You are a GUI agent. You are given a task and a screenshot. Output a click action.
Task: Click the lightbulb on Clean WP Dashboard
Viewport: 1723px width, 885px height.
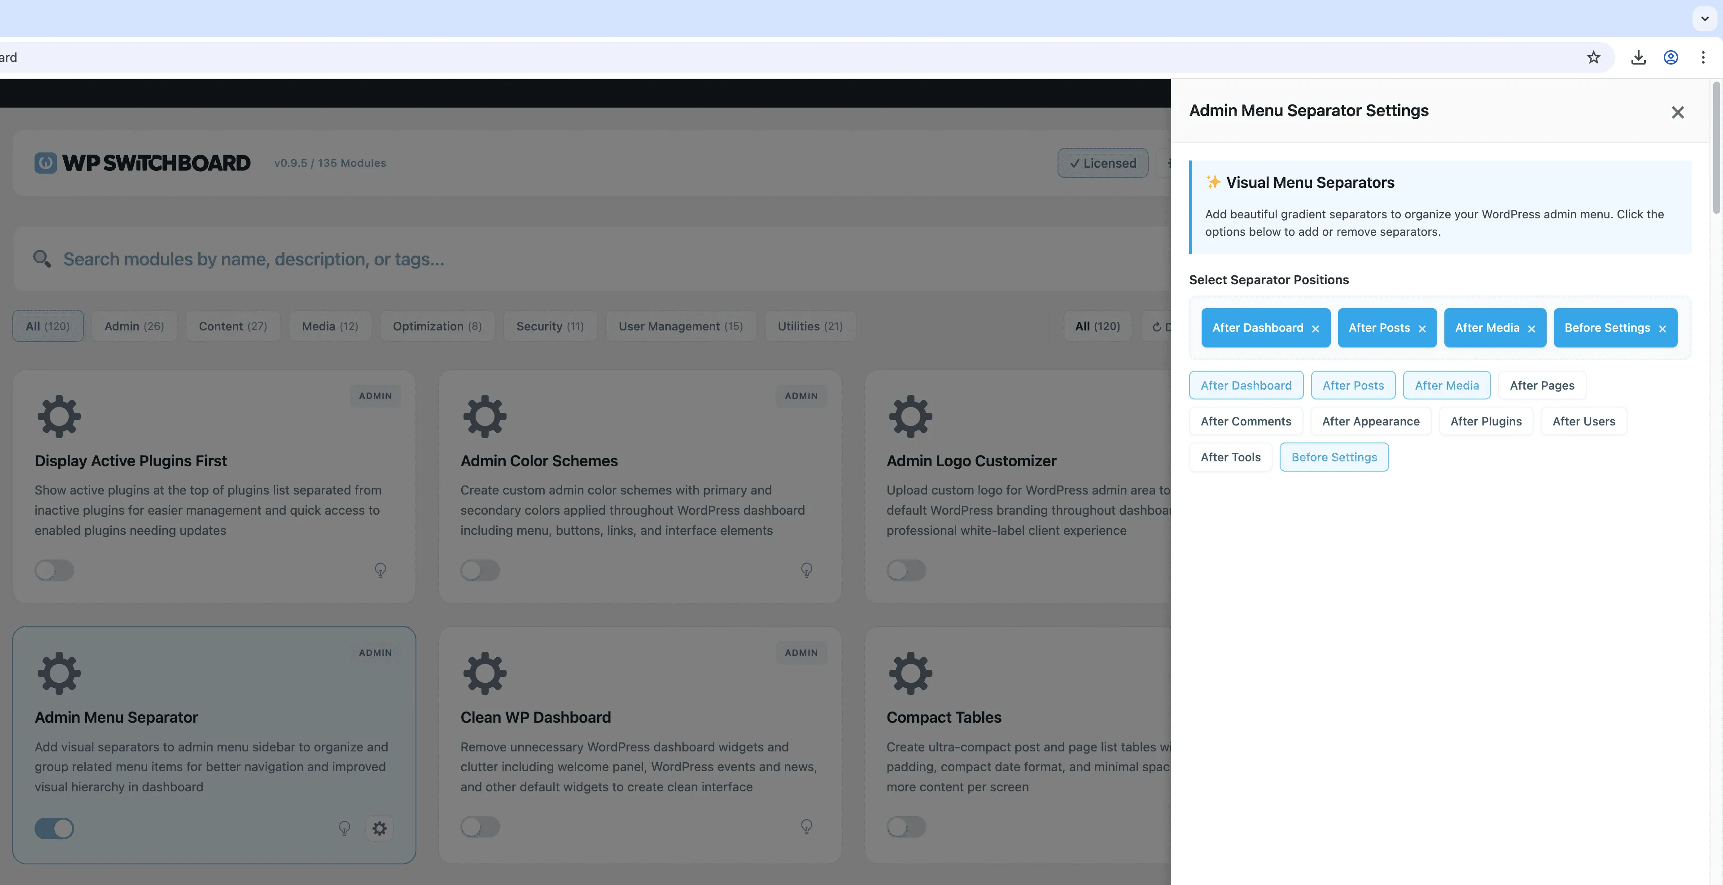coord(807,827)
